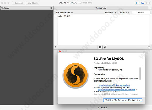Clear the ddooo search field
The image size is (152, 110).
tap(51, 8)
